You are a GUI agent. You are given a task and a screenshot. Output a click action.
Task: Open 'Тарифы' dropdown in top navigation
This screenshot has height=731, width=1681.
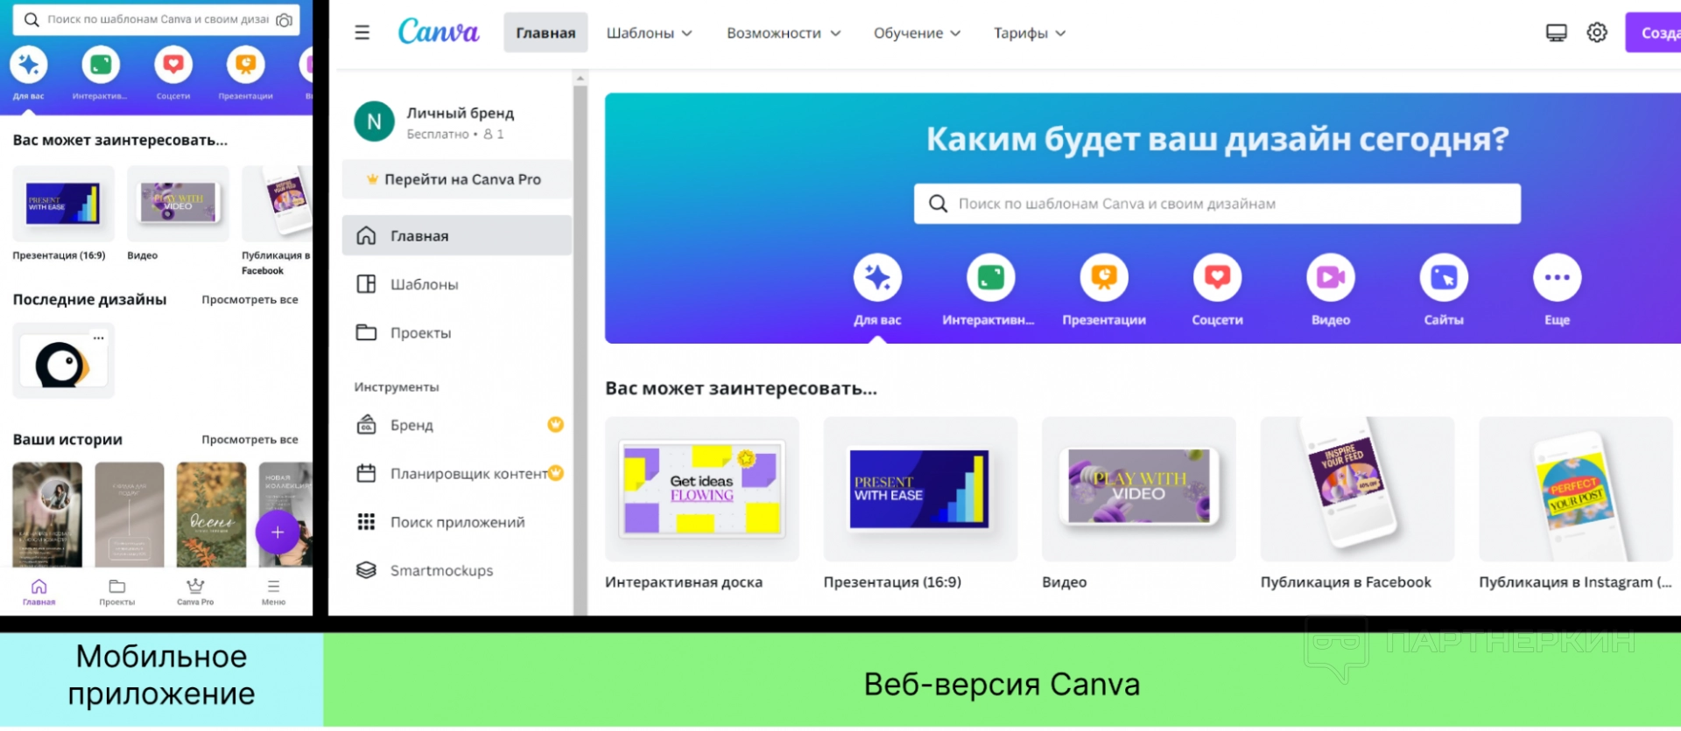pyautogui.click(x=1030, y=33)
